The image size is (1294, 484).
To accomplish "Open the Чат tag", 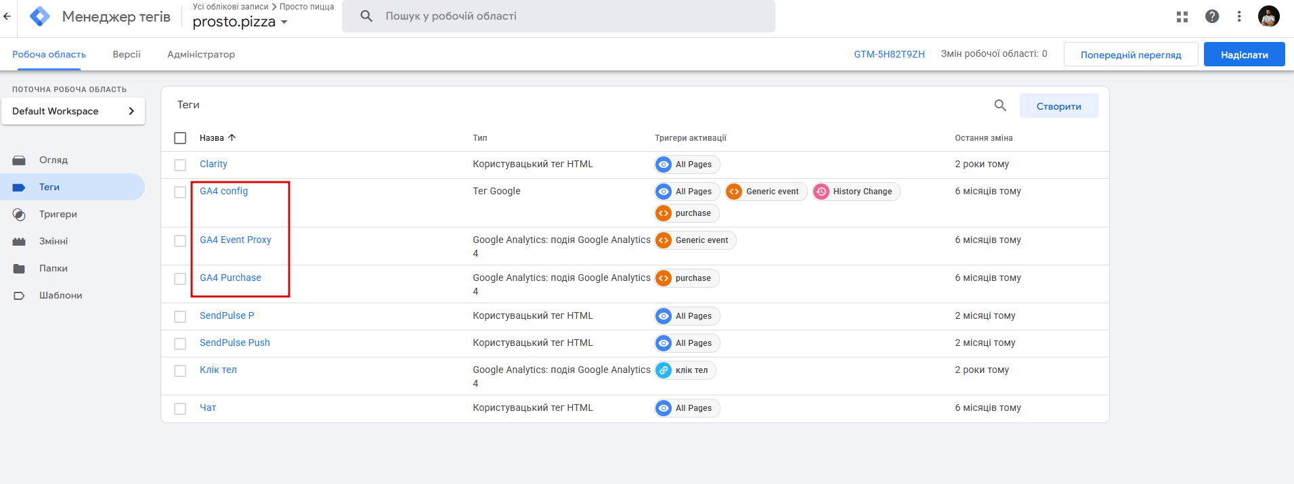I will pyautogui.click(x=208, y=408).
